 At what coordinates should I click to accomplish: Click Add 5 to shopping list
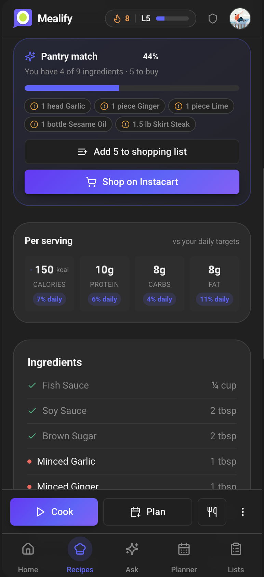(132, 152)
